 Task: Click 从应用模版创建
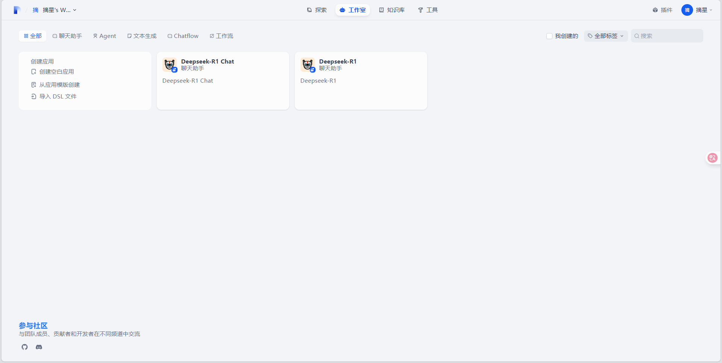click(55, 85)
